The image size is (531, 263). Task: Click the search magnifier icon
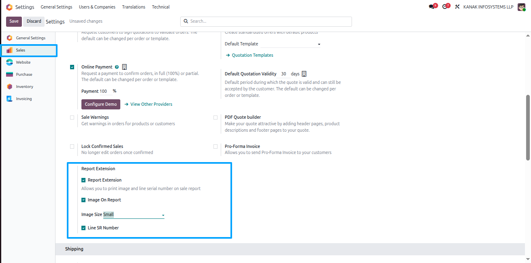186,21
